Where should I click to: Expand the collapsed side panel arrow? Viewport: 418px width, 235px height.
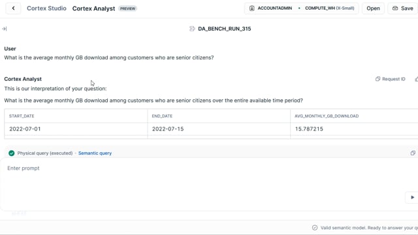5,29
